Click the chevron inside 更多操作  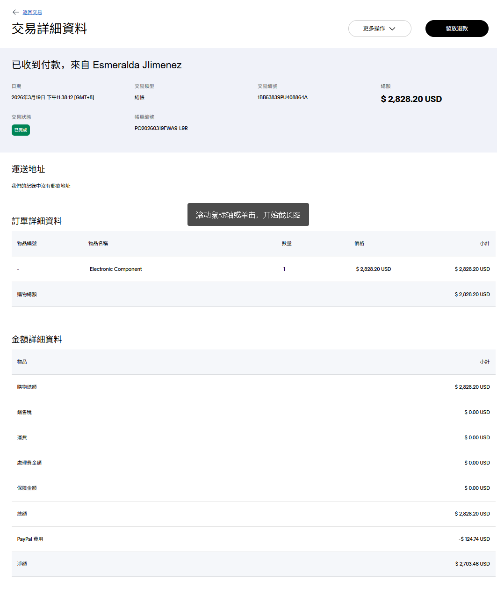(x=392, y=29)
